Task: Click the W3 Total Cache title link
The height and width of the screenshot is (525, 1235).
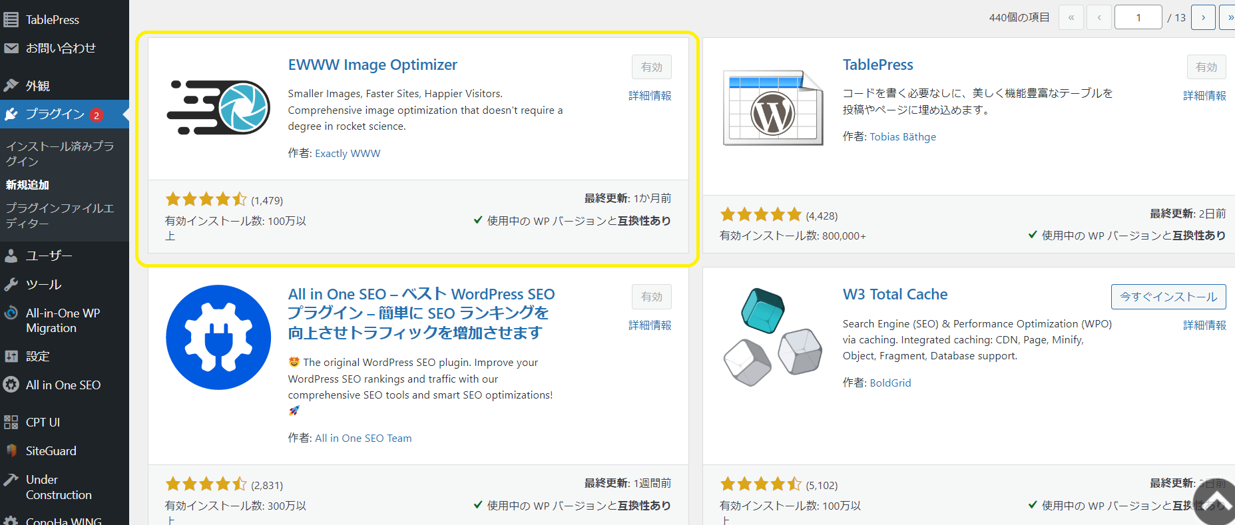Action: pyautogui.click(x=895, y=294)
